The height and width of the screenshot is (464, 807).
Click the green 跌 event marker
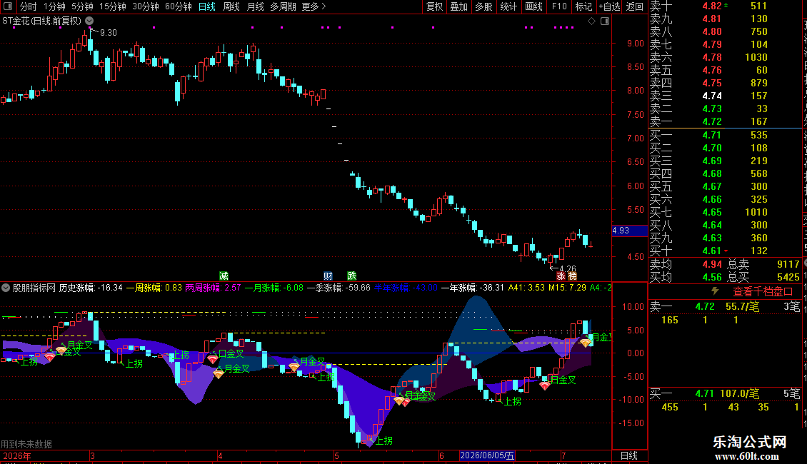click(352, 276)
